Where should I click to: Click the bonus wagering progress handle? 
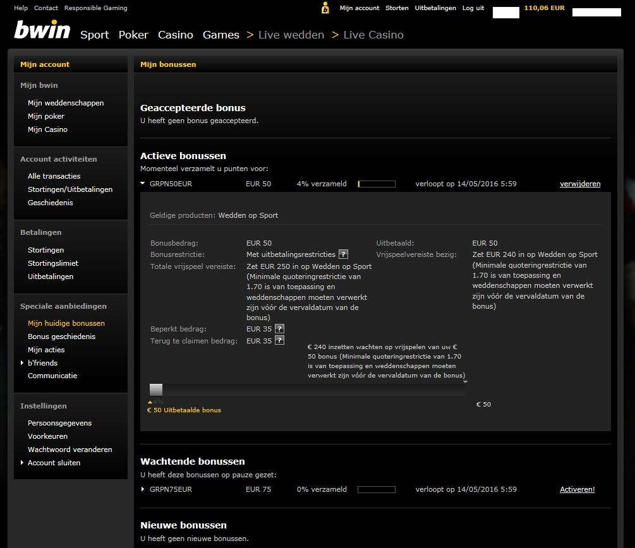coord(156,390)
